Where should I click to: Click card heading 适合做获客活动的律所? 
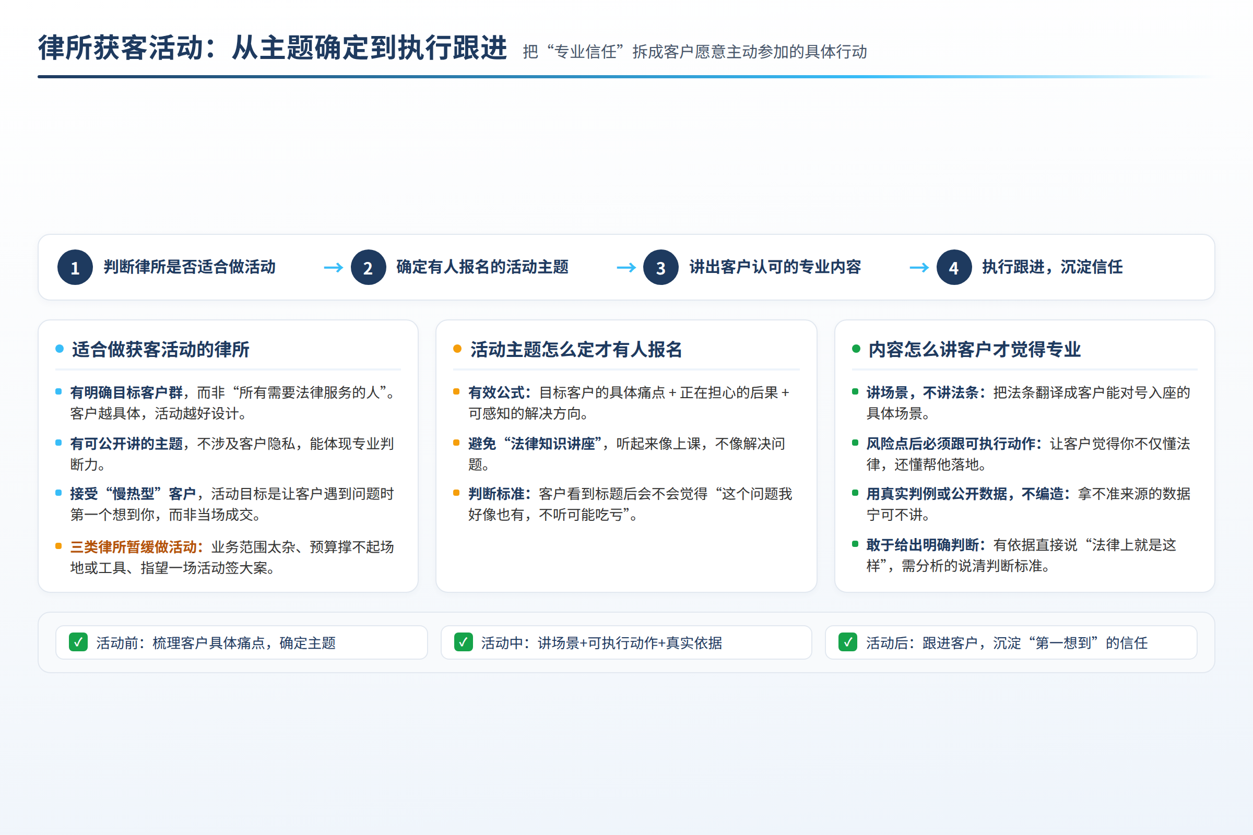[x=160, y=349]
